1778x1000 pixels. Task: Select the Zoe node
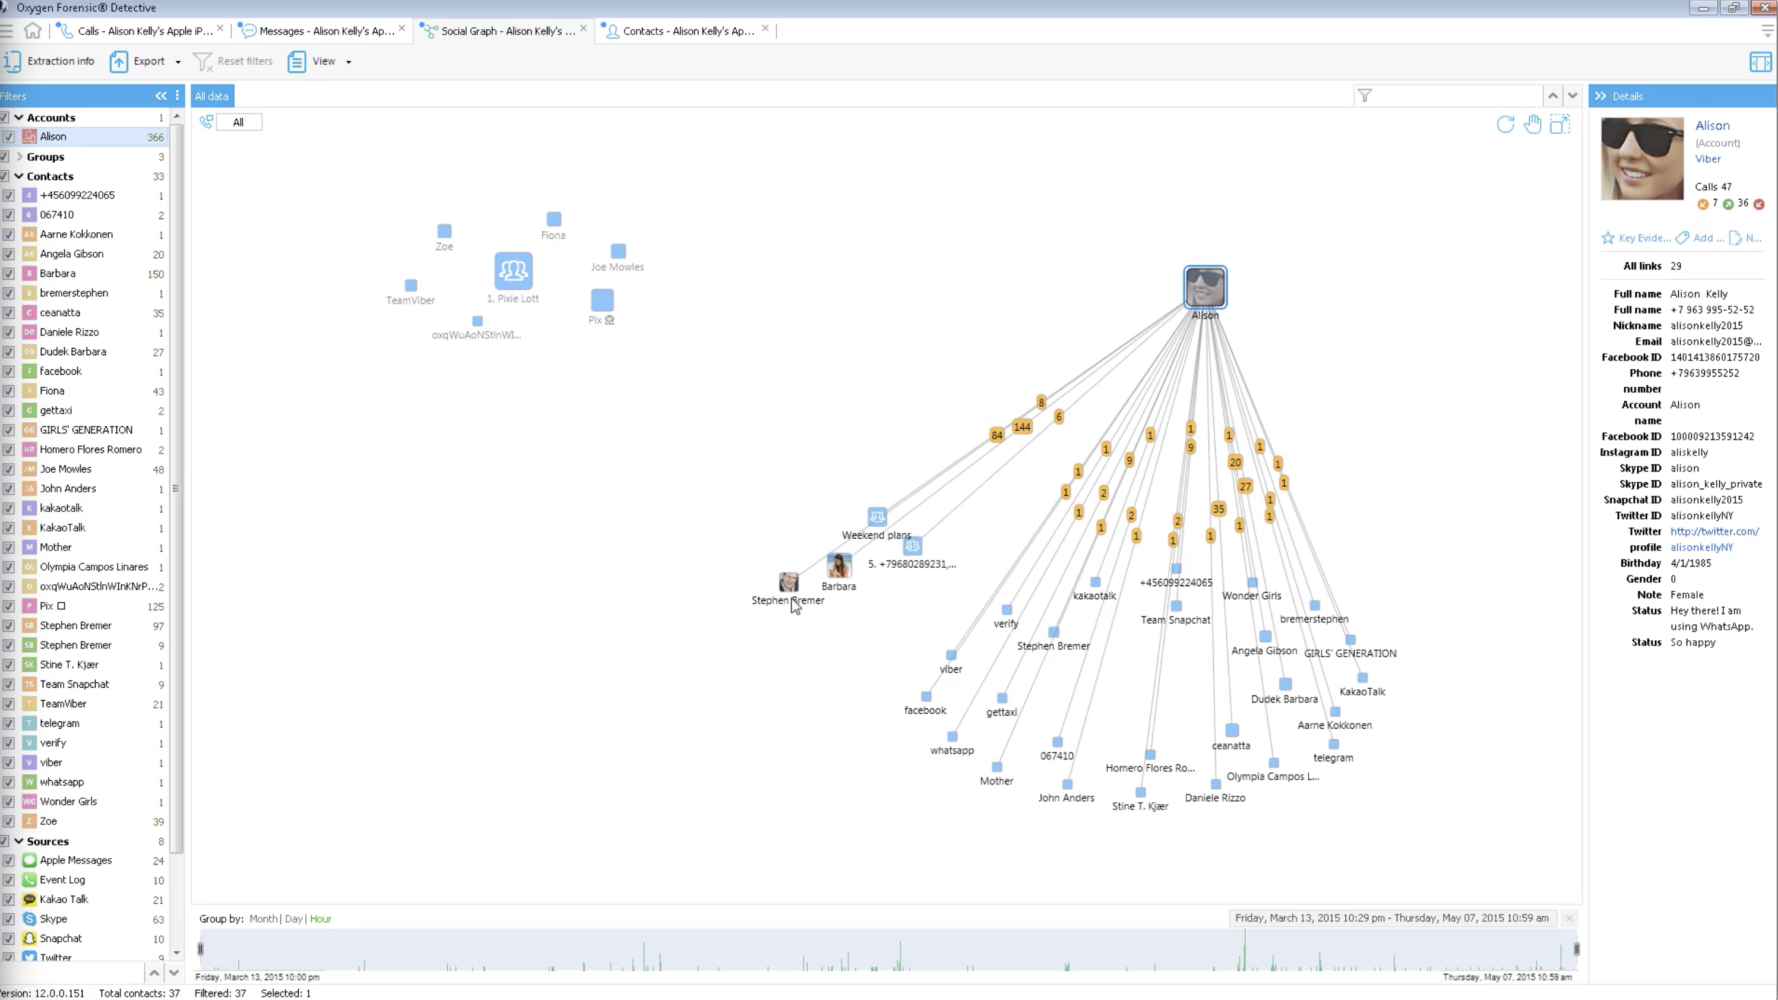coord(444,231)
